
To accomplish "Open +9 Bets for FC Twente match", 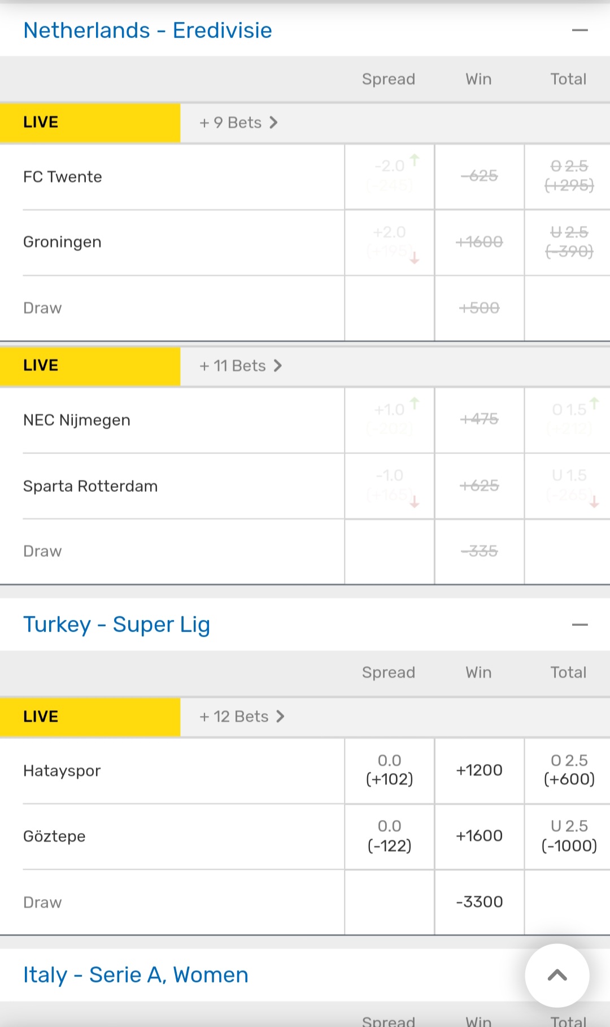I will click(238, 123).
